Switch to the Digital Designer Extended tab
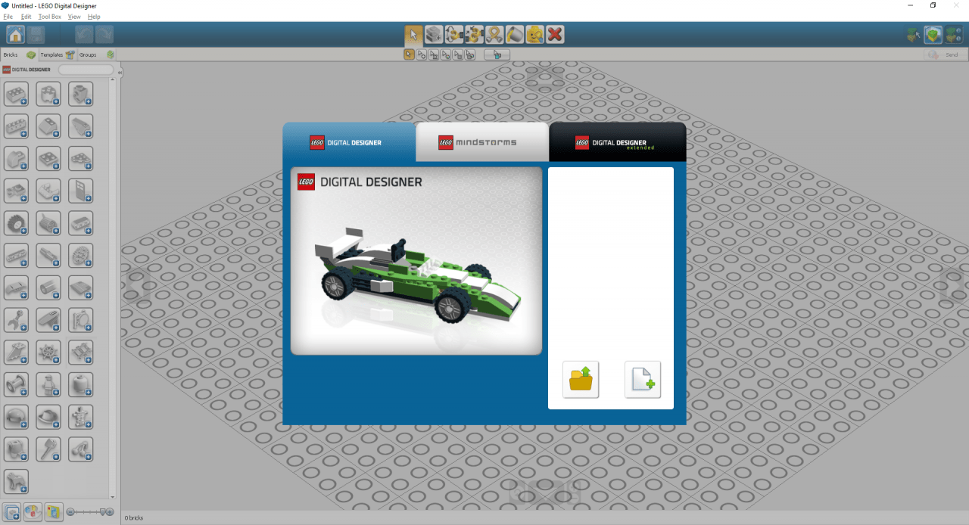Screen dimensions: 969x525 [617, 142]
